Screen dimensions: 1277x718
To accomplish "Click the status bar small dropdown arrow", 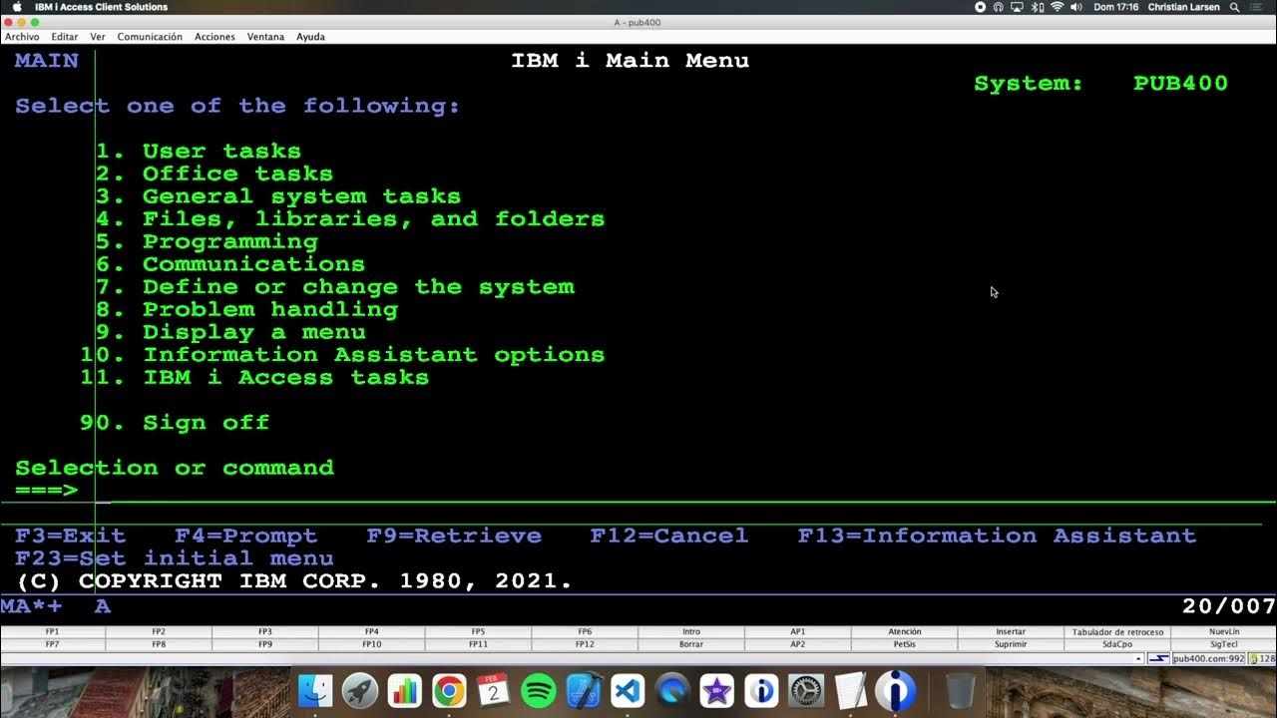I will (x=1139, y=658).
